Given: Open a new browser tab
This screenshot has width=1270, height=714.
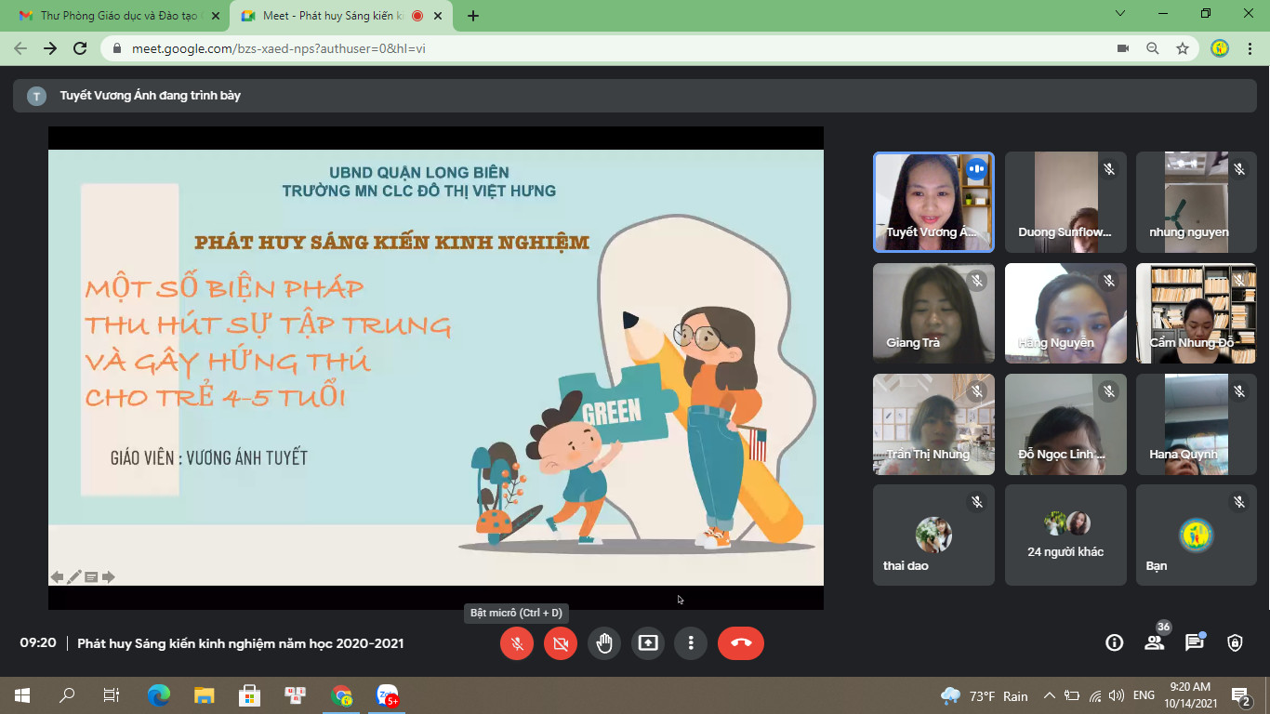Looking at the screenshot, I should click(473, 16).
